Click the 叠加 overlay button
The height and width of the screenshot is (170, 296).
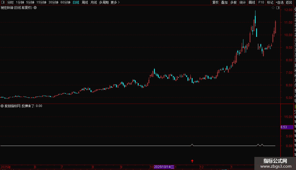tap(224, 2)
